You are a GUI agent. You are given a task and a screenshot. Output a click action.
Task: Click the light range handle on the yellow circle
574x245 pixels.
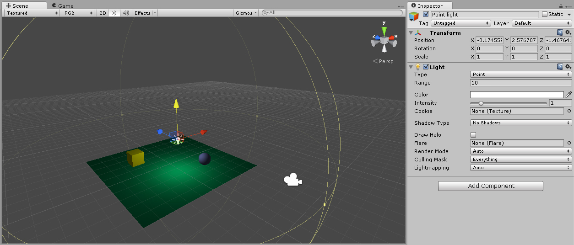[325, 204]
